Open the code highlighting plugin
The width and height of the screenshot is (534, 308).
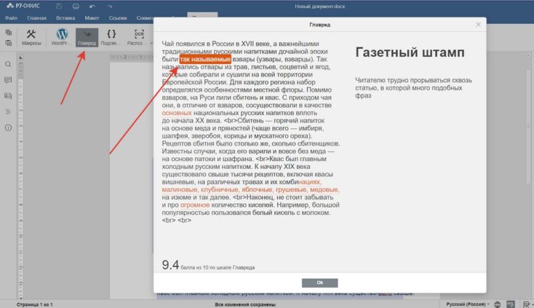(x=112, y=37)
